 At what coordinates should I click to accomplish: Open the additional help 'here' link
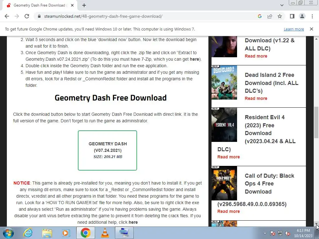[x=133, y=222]
